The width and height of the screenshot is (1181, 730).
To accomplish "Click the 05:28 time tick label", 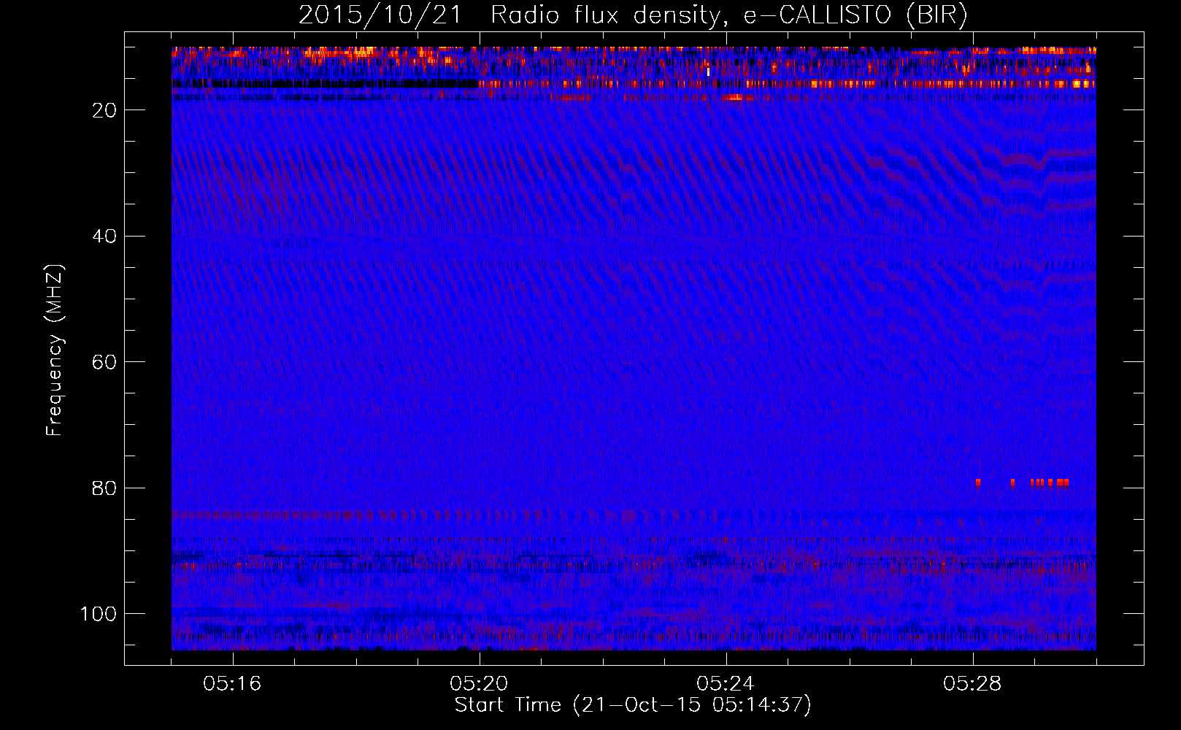I will (972, 684).
